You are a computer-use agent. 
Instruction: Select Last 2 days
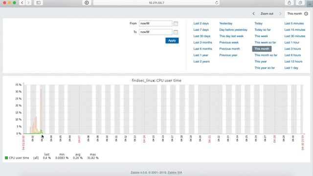tap(201, 23)
